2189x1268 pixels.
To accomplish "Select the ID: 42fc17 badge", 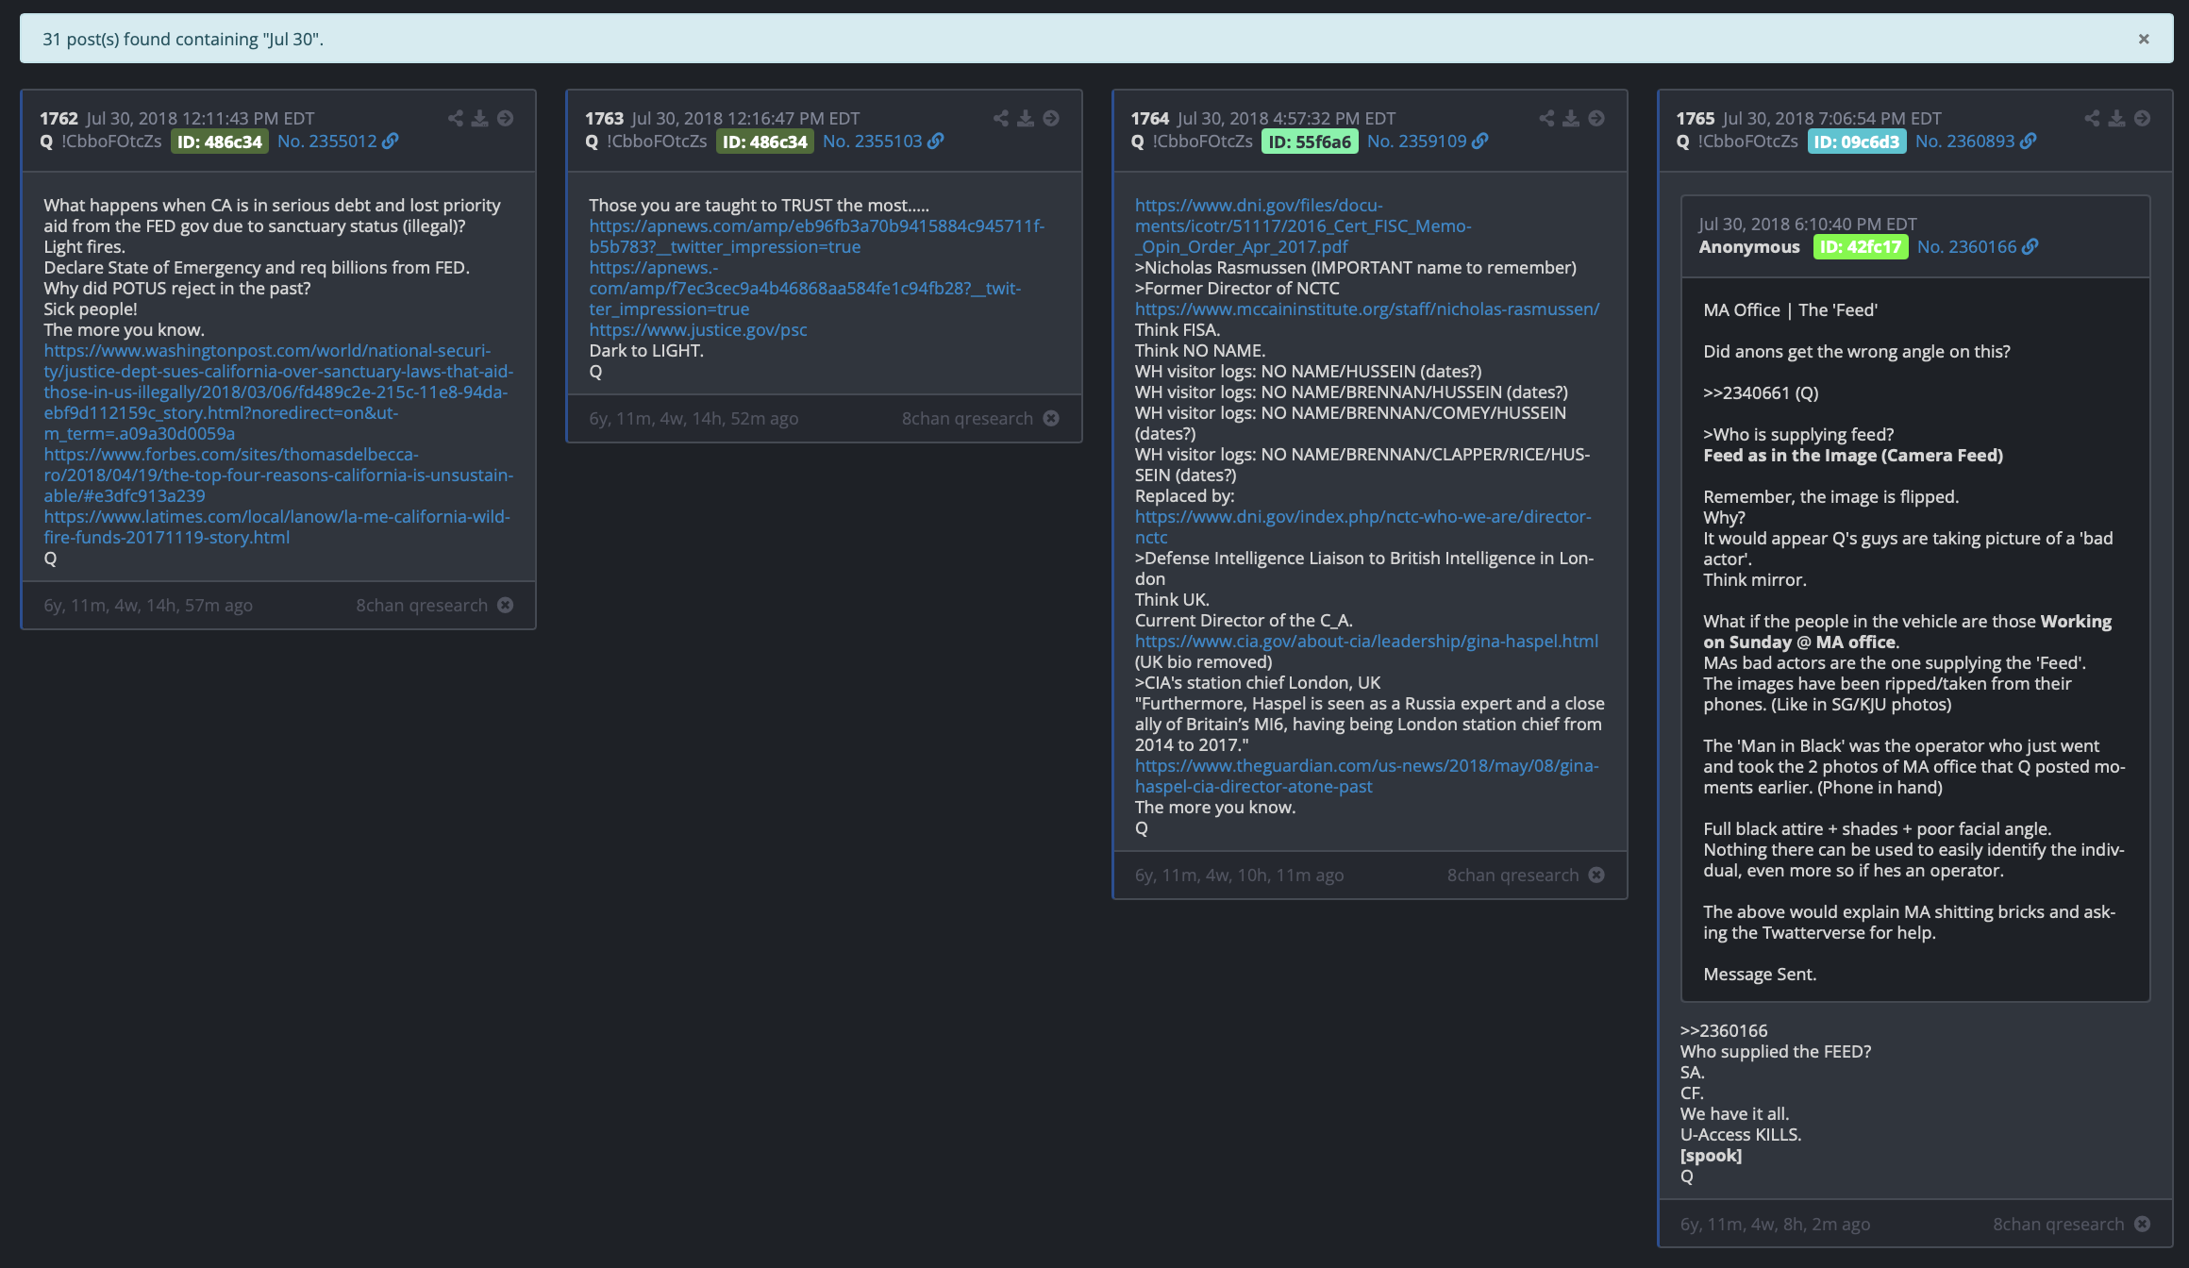I will coord(1860,247).
